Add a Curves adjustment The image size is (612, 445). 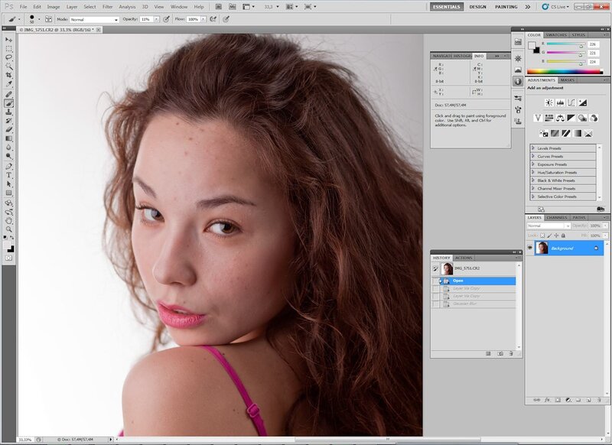(x=571, y=103)
